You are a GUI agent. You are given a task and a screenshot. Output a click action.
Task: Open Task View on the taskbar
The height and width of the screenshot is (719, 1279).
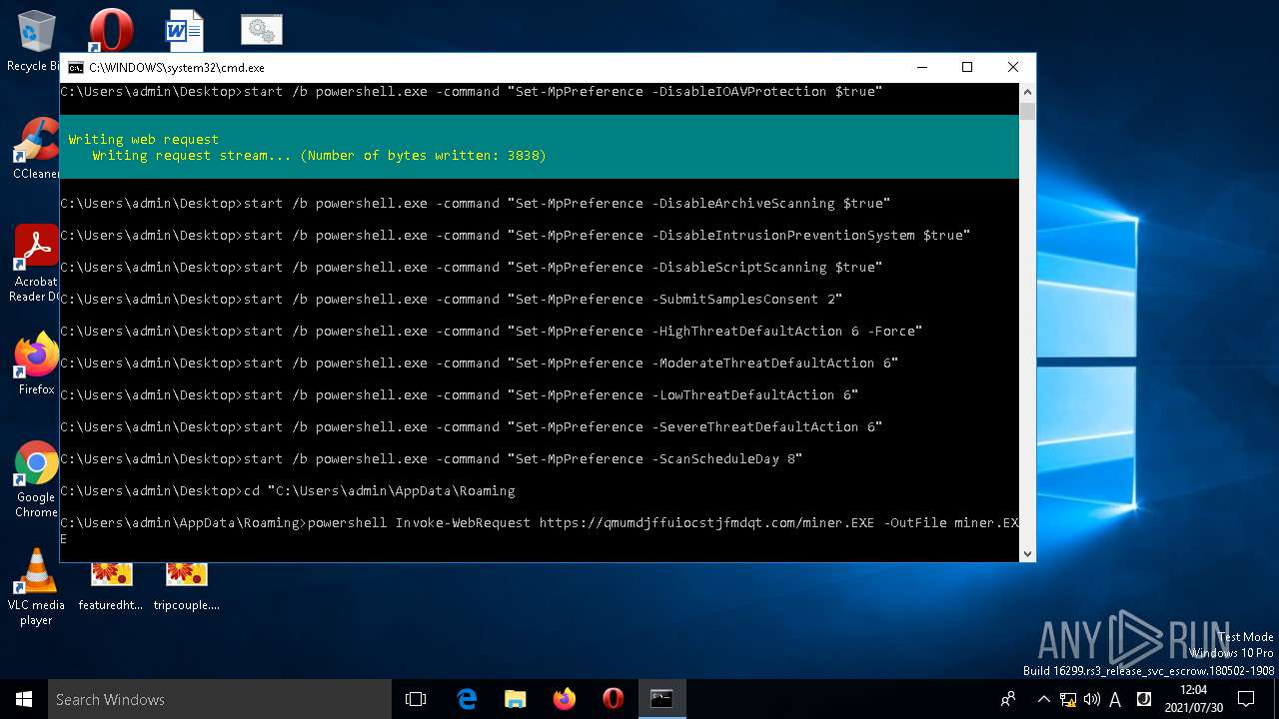click(416, 699)
